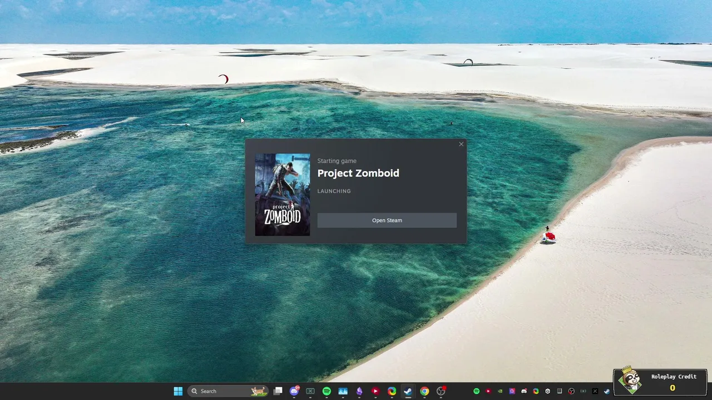Open the multicolor swirl app on taskbar
This screenshot has width=712, height=400.
click(x=392, y=391)
